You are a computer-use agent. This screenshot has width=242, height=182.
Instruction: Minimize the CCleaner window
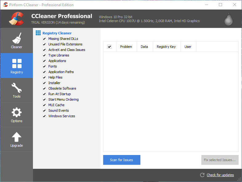click(207, 5)
